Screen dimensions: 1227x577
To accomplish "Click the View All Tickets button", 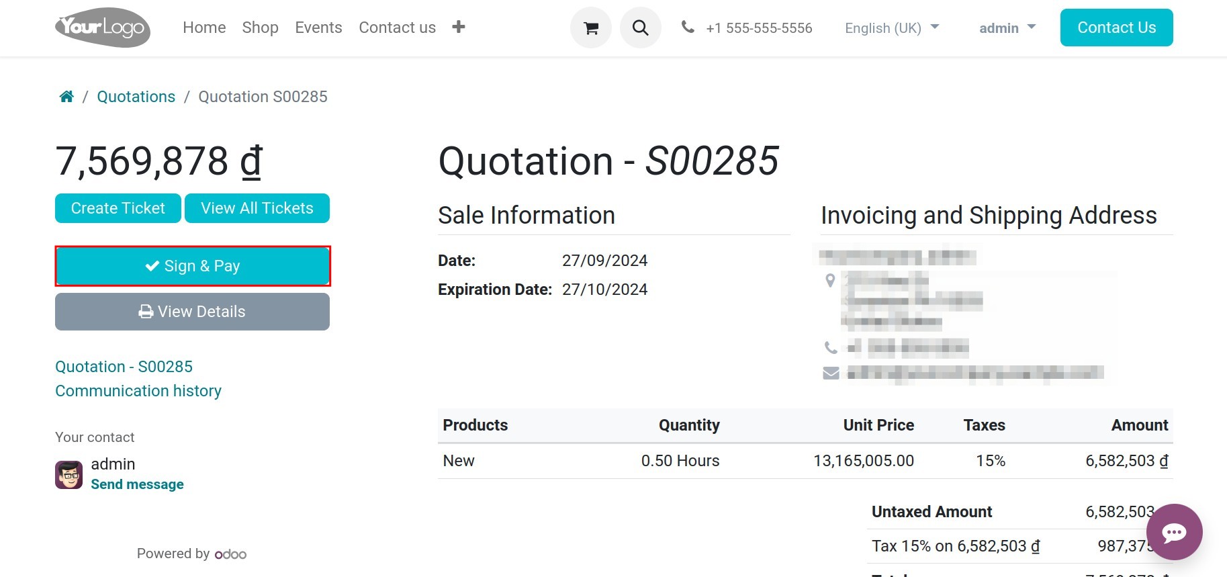I will coord(257,208).
